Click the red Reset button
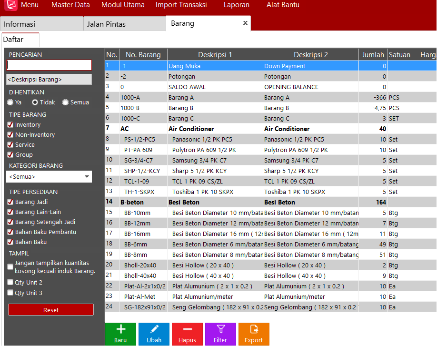The width and height of the screenshot is (437, 347). 51,310
